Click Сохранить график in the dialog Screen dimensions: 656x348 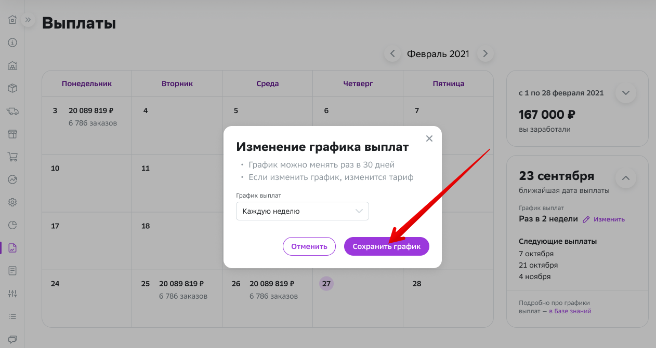click(x=386, y=246)
